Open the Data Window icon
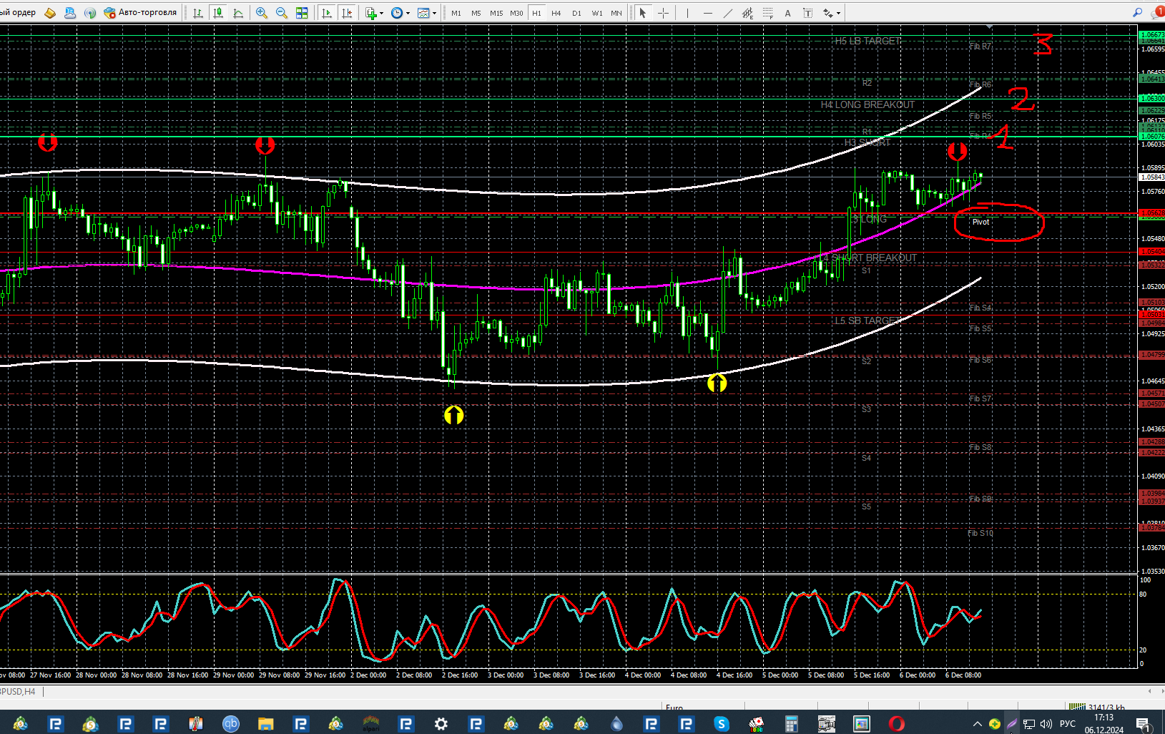The height and width of the screenshot is (734, 1165). (69, 13)
